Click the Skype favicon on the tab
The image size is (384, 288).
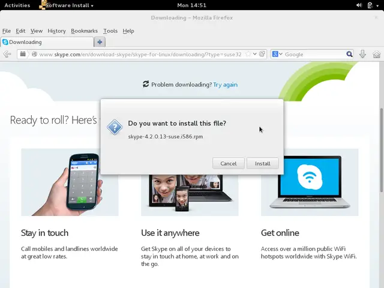[x=5, y=42]
